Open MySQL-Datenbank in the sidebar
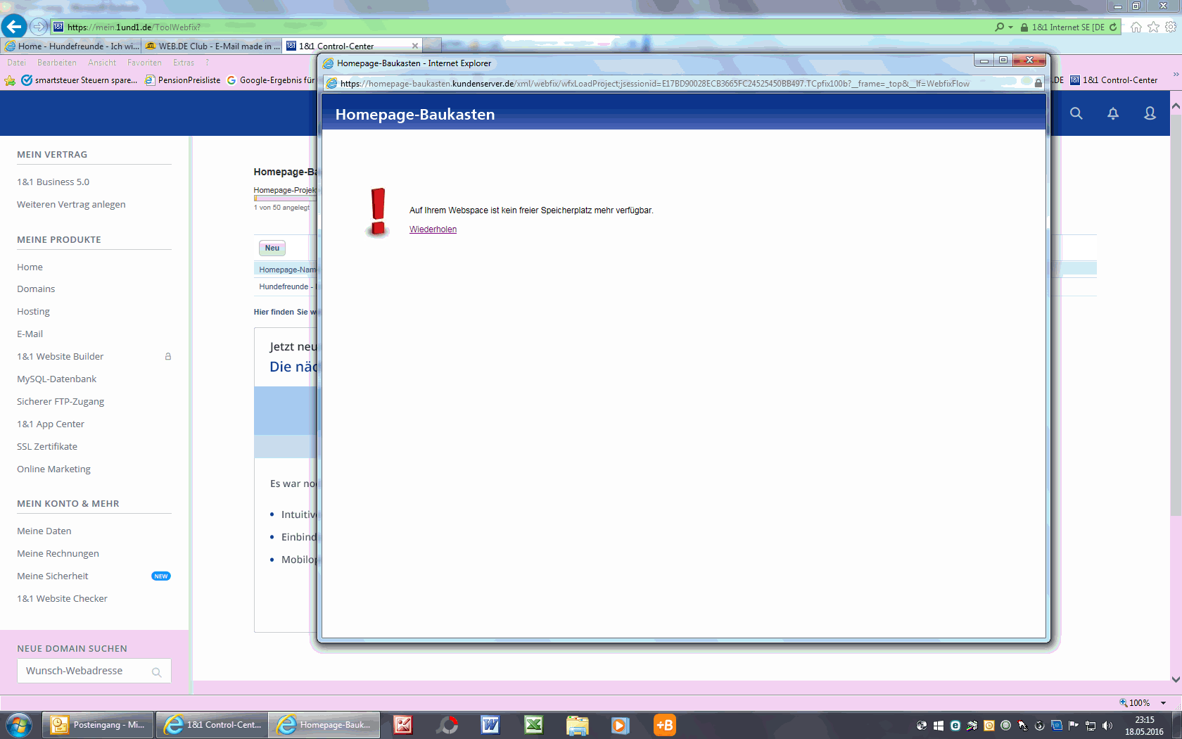This screenshot has height=739, width=1182. pos(56,379)
